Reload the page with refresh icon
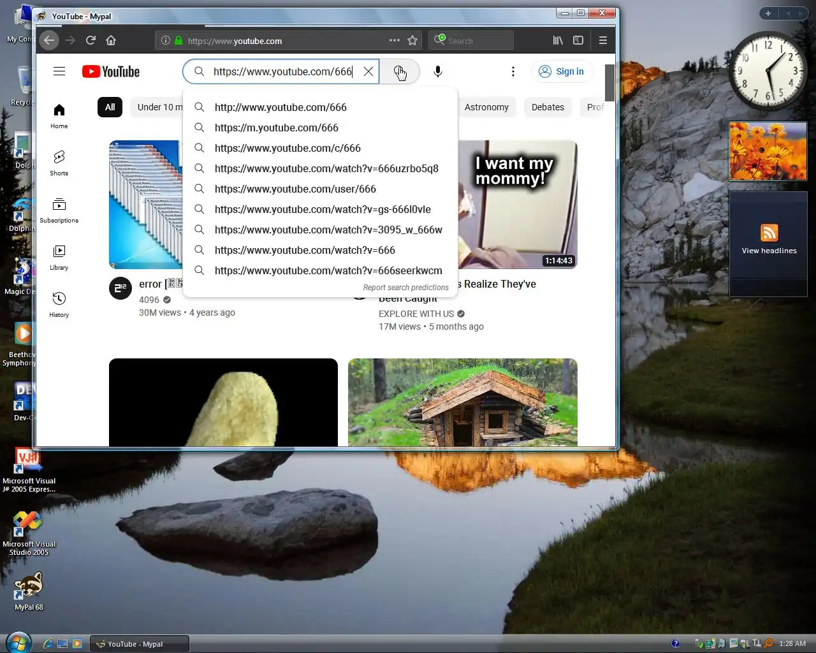Image resolution: width=816 pixels, height=653 pixels. coord(91,40)
